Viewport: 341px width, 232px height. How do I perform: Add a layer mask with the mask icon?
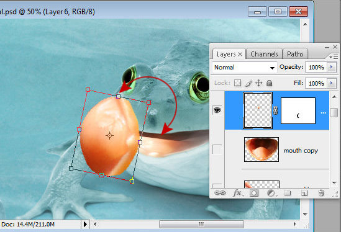tap(254, 193)
